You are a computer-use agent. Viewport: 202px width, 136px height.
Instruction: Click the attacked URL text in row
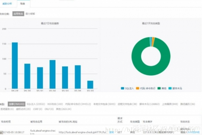(x=83, y=132)
